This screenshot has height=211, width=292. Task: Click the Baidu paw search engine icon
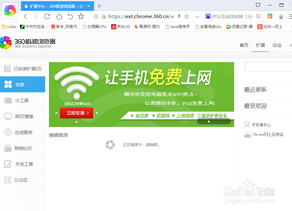[x=208, y=17]
